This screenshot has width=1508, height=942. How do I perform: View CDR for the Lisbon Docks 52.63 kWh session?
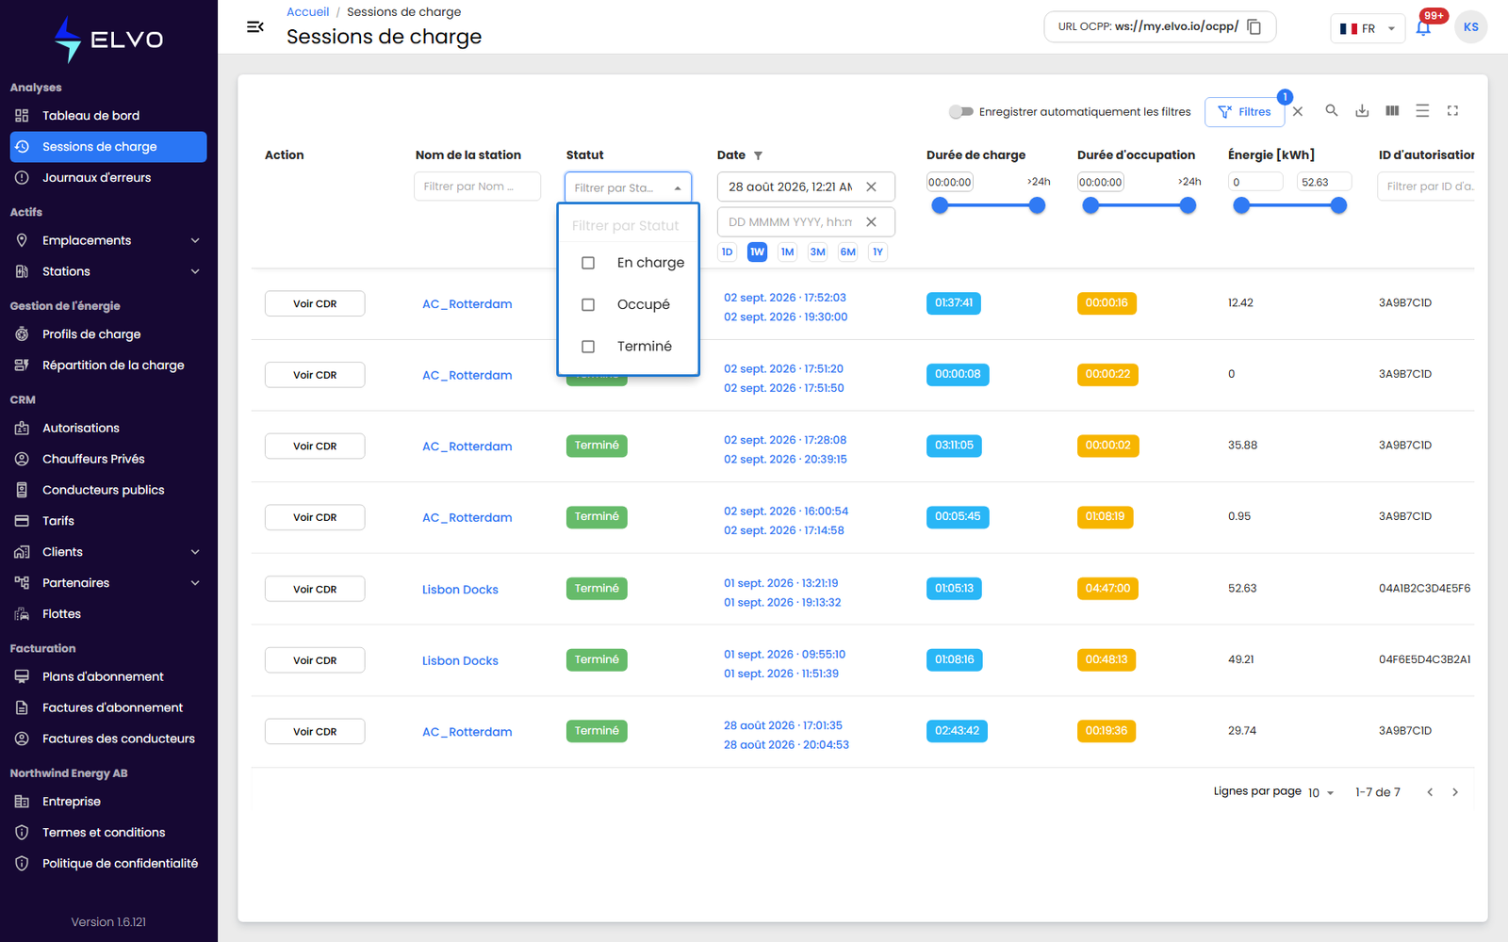click(315, 589)
